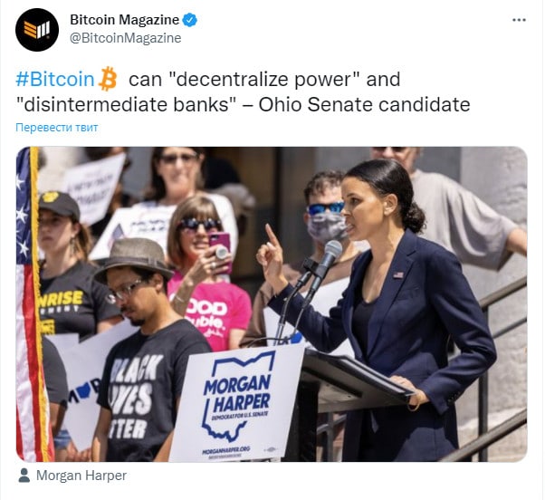Open the three-dot more options menu

click(x=519, y=20)
